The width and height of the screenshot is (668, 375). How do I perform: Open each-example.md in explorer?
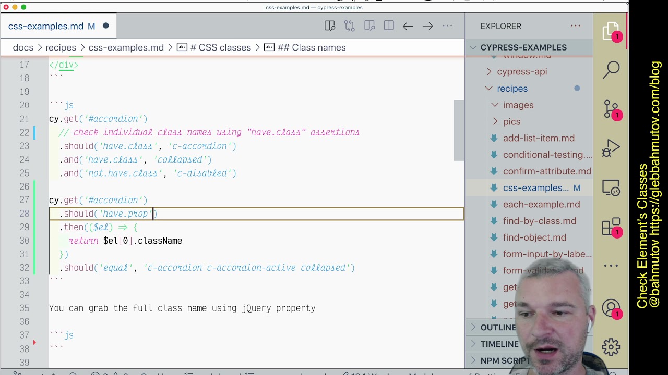coord(541,205)
